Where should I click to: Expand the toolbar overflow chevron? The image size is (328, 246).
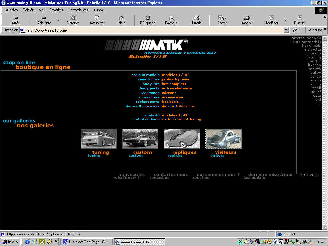pyautogui.click(x=325, y=17)
